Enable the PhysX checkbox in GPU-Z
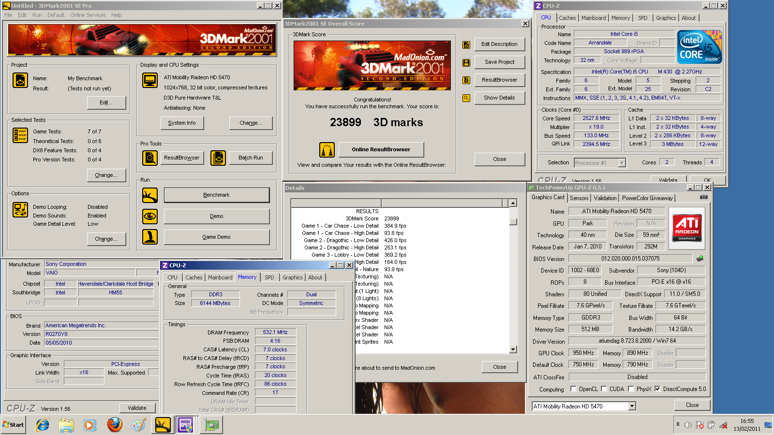The width and height of the screenshot is (774, 435). 631,389
